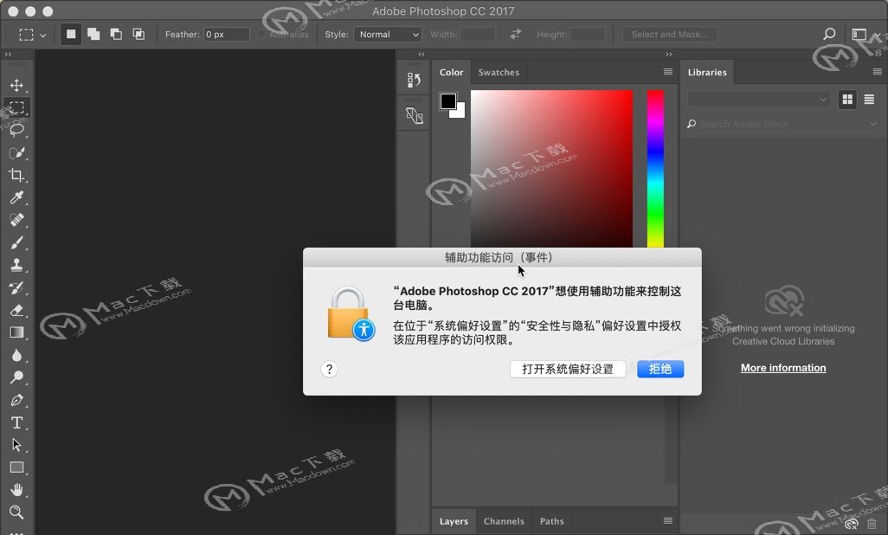Select the Lasso tool
The height and width of the screenshot is (535, 888).
[x=16, y=130]
